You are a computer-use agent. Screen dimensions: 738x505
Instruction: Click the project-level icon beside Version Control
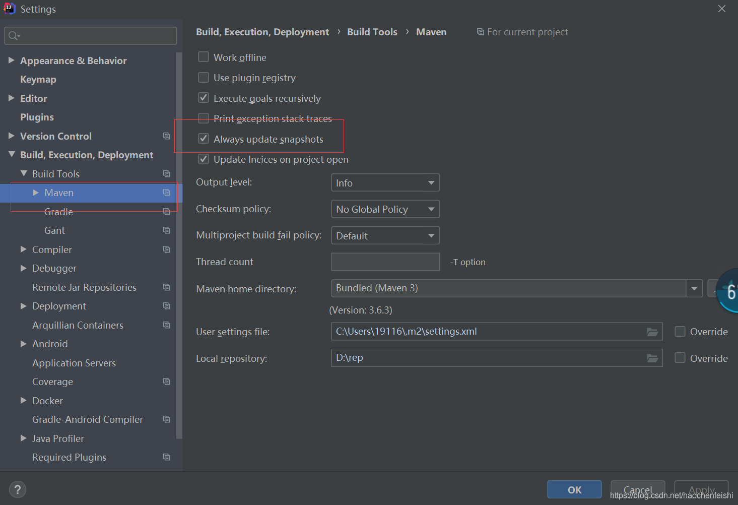pos(167,136)
